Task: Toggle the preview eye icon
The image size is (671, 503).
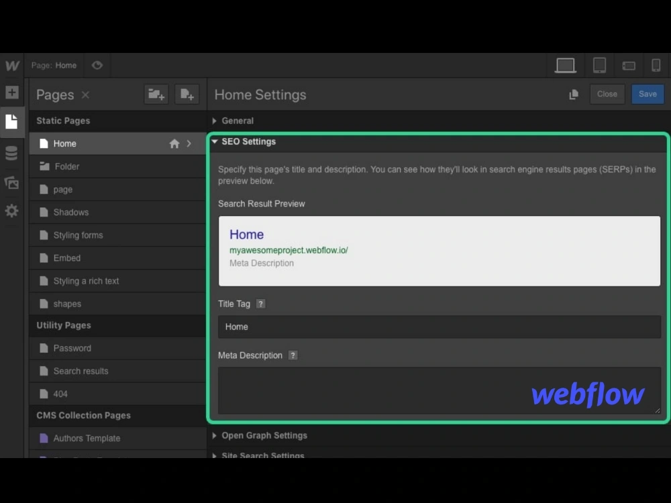Action: pyautogui.click(x=97, y=65)
